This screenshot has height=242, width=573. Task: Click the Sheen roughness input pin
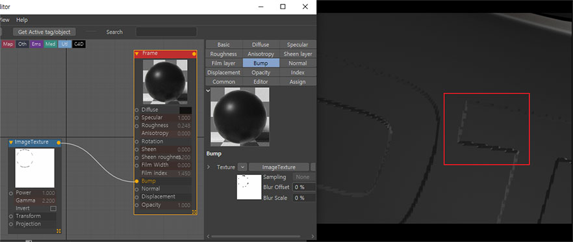[136, 157]
